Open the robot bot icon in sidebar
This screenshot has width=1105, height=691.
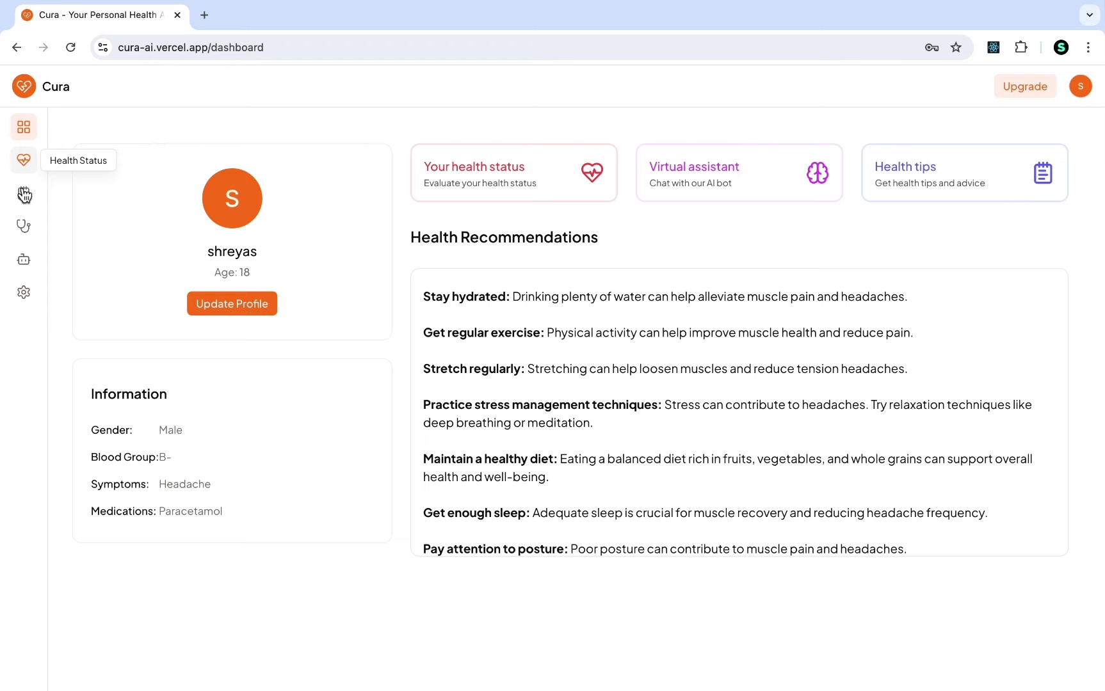(x=24, y=259)
